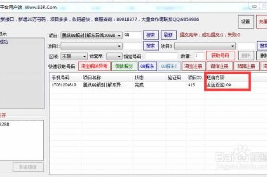Focus the search field after 项目3 dropdown
Image resolution: width=267 pixels, height=177 pixels.
pos(246,46)
